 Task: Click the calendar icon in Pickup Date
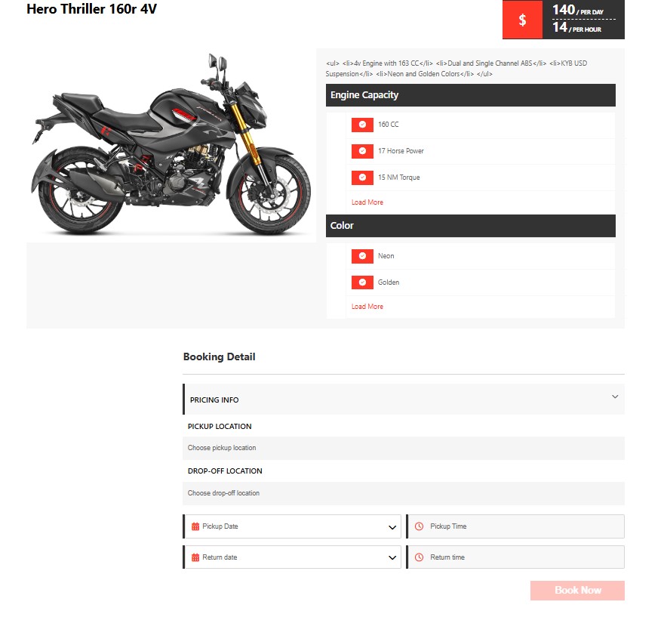195,526
